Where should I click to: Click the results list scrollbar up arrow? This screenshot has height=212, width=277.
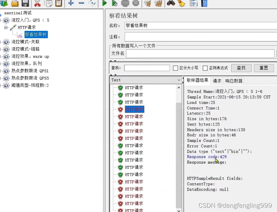click(x=179, y=87)
